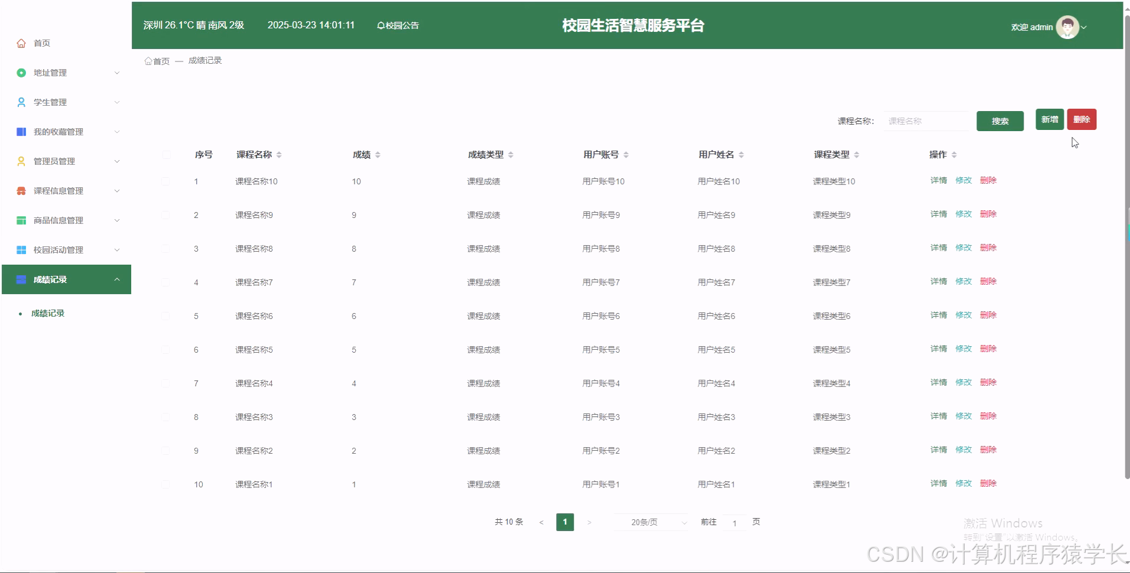The width and height of the screenshot is (1130, 573).
Task: Check the row checkbox for 课程名称1
Action: (x=166, y=484)
